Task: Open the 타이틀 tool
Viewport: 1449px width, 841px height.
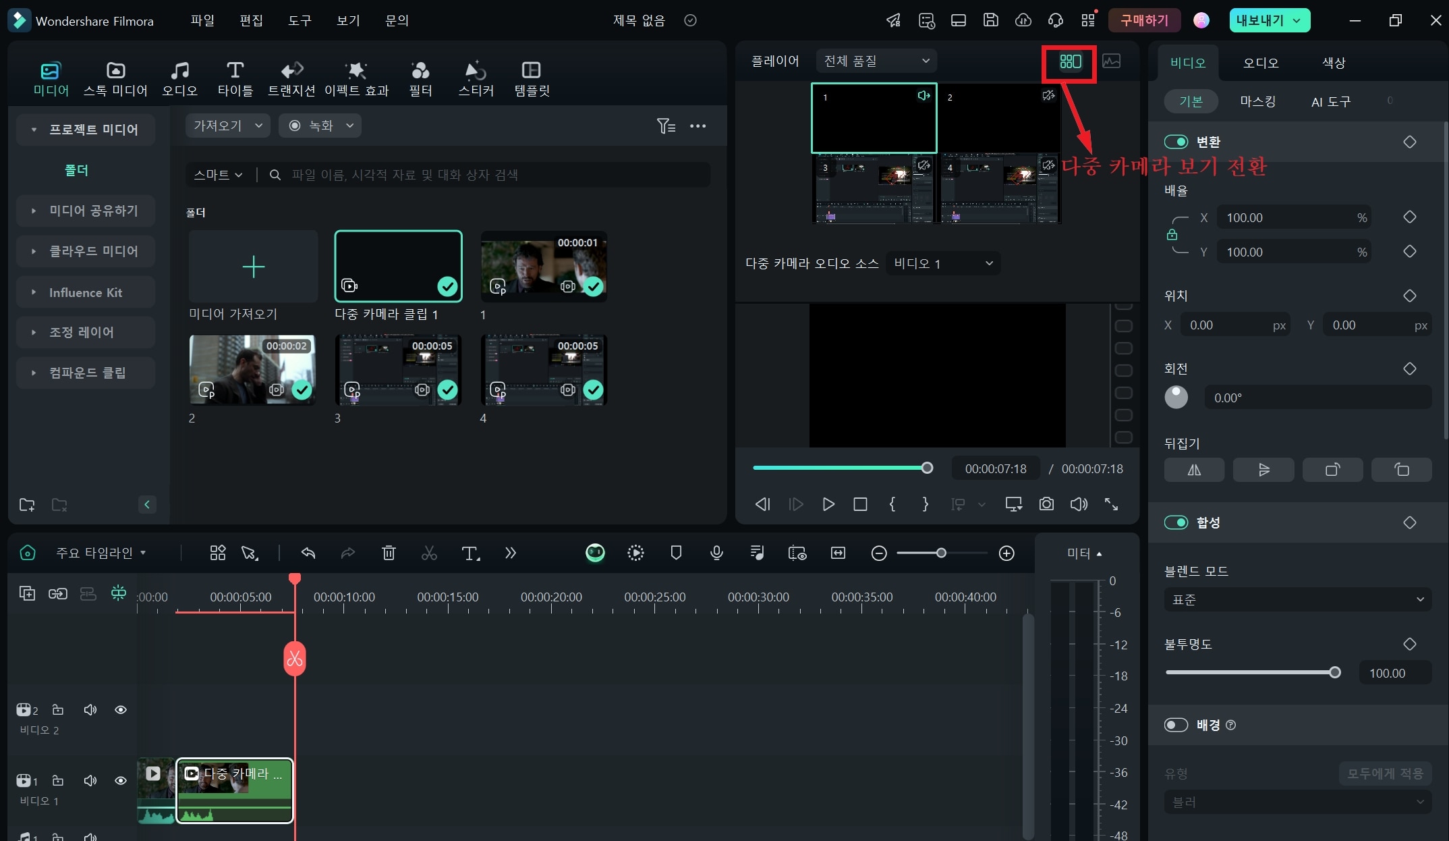Action: click(x=235, y=79)
